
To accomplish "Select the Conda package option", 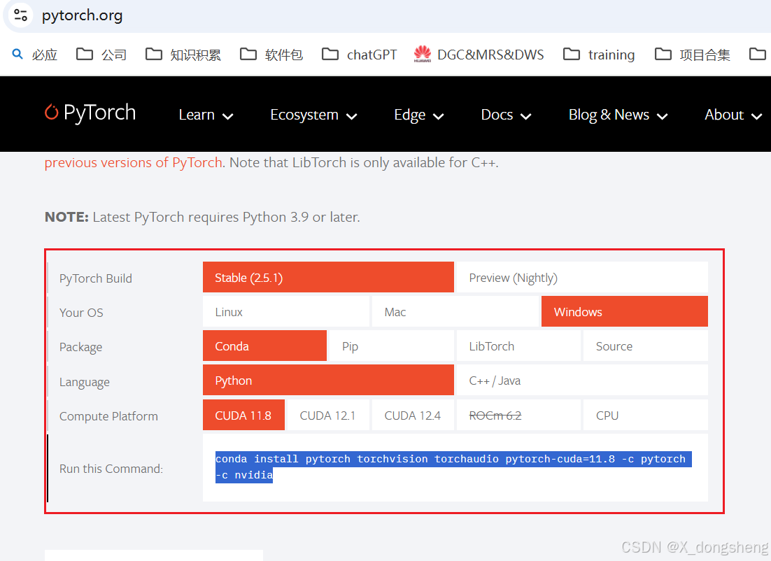I will click(x=264, y=346).
